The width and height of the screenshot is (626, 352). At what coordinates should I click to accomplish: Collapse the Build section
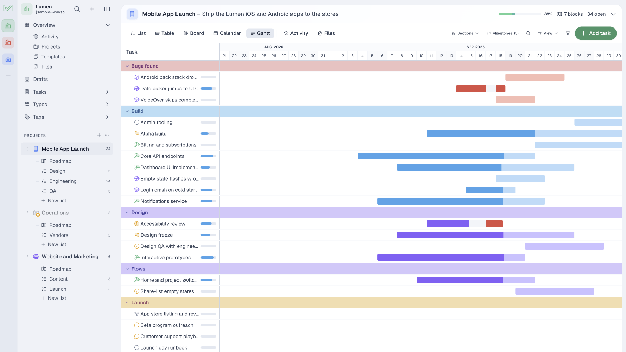coord(127,111)
